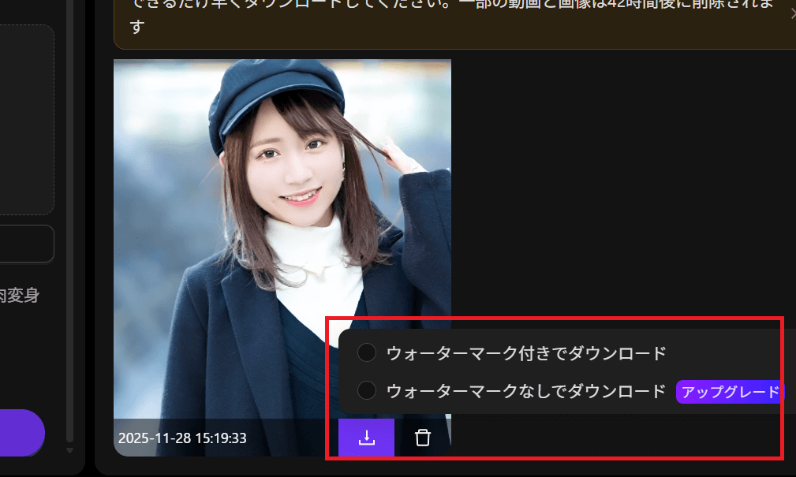Click the timestamp 2025-11-28 15:19:33 overlay
796x477 pixels.
(x=181, y=438)
